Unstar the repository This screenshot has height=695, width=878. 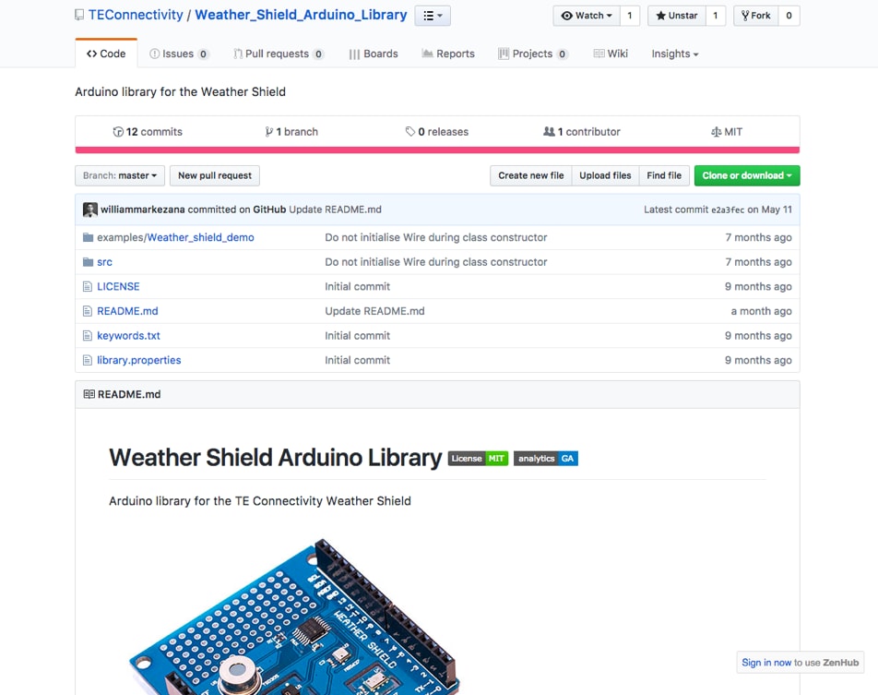[681, 15]
